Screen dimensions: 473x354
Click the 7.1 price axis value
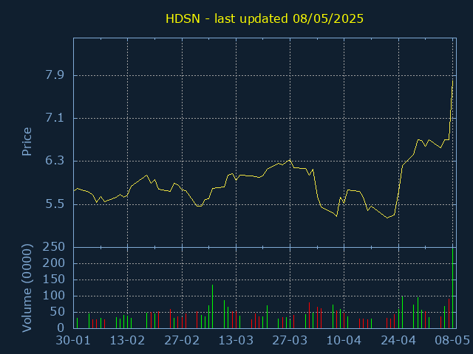pyautogui.click(x=55, y=118)
